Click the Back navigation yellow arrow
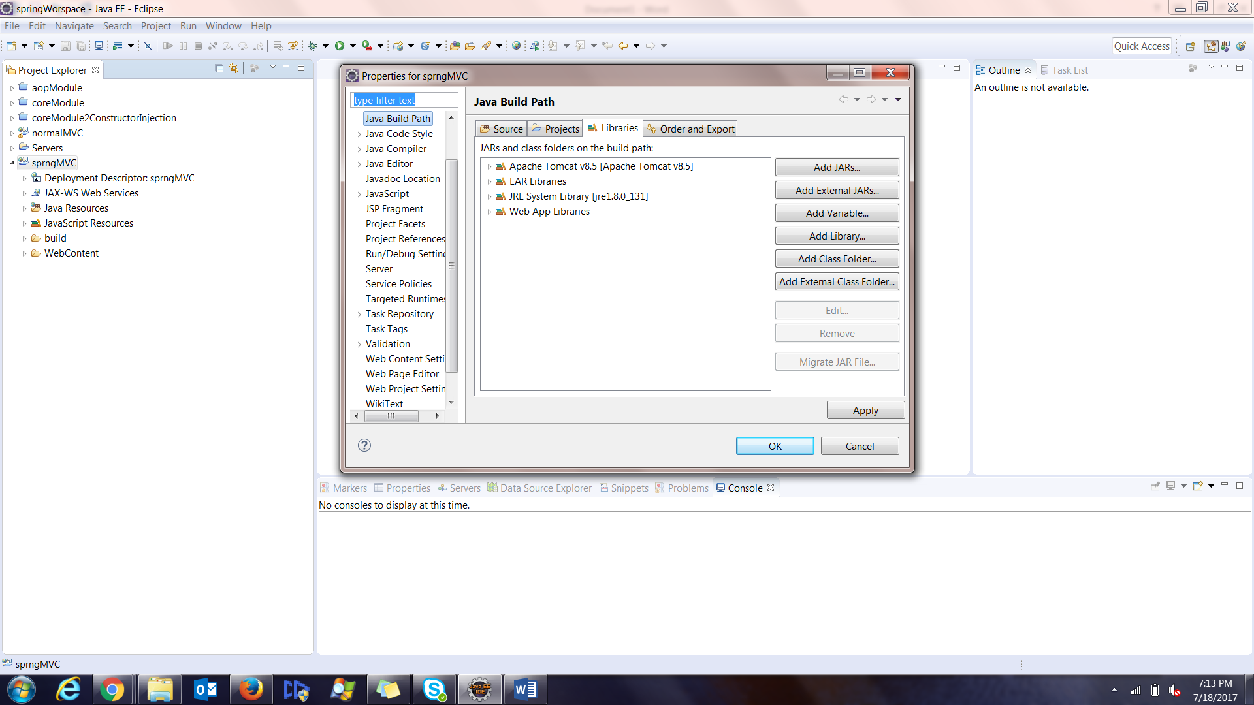The height and width of the screenshot is (705, 1254). click(x=623, y=46)
